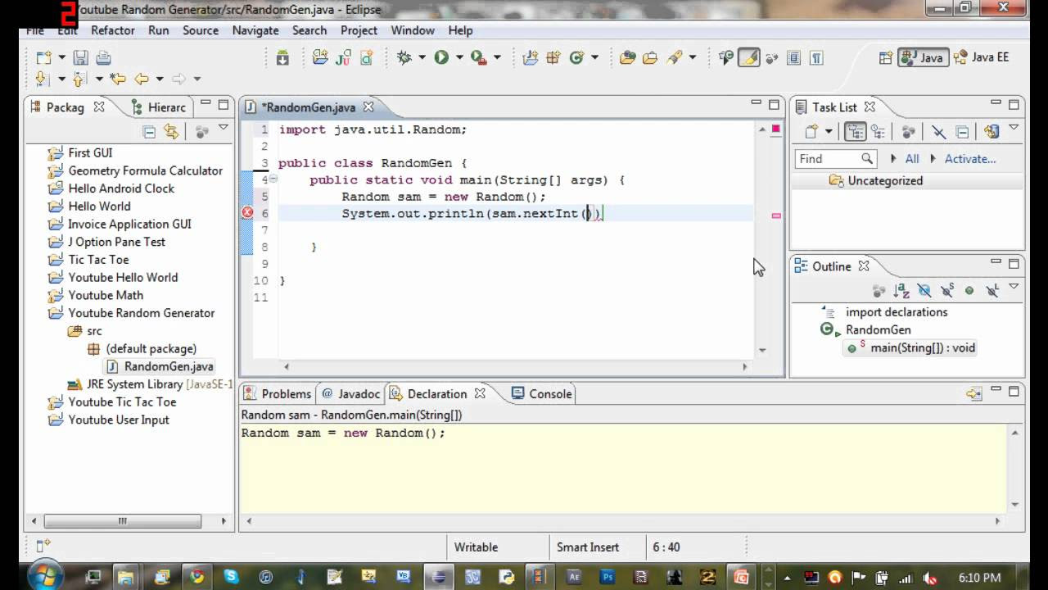The height and width of the screenshot is (590, 1048).
Task: Open the Run button dropdown arrow
Action: click(458, 57)
